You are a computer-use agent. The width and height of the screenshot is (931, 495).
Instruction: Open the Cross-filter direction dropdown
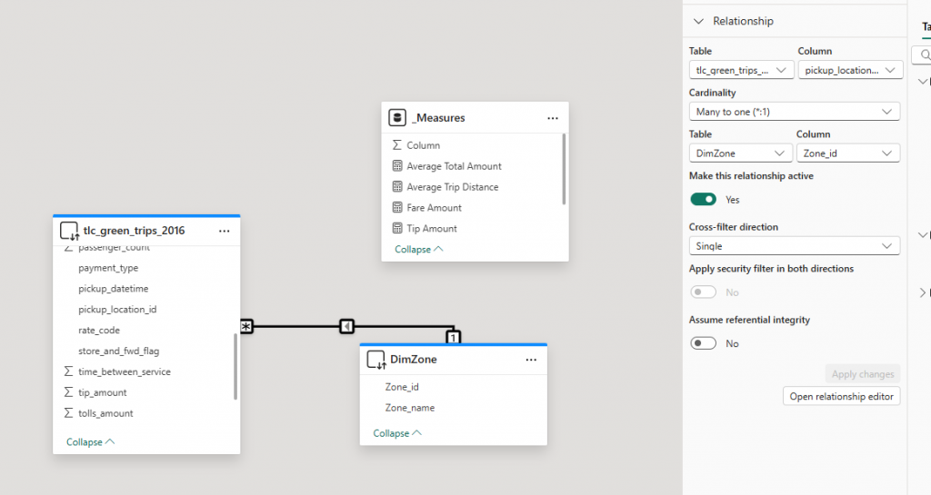click(x=794, y=246)
